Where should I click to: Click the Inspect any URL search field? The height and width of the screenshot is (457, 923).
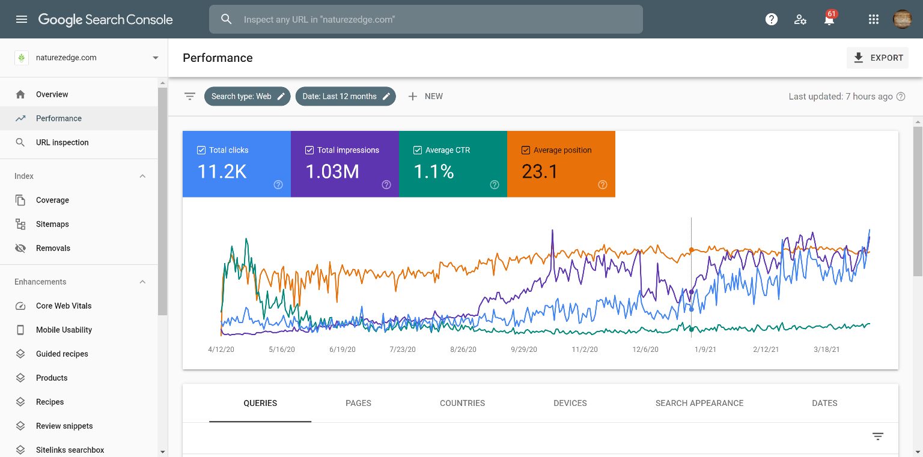click(x=426, y=19)
